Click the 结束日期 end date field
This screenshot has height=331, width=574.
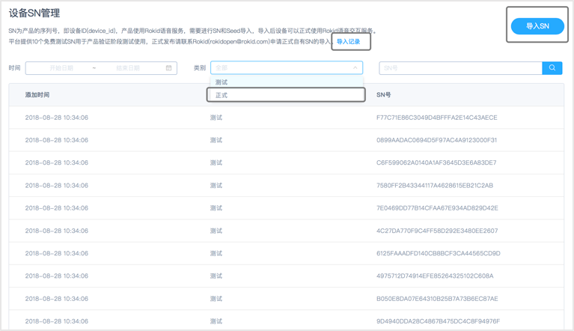128,67
